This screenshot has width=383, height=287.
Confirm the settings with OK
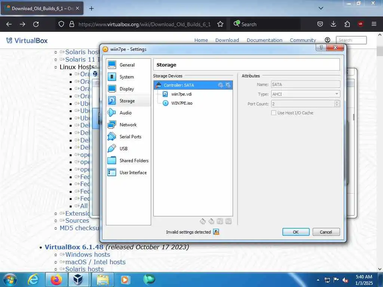click(x=296, y=232)
